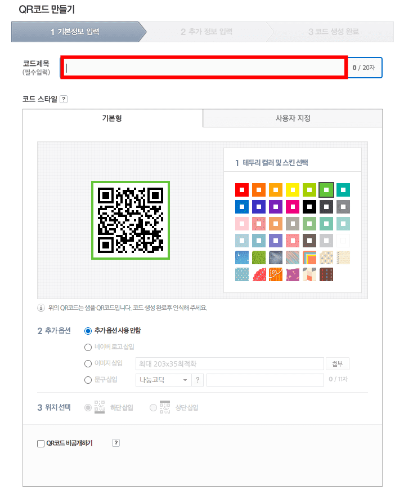Pick the lime yellow-green border swatch

pyautogui.click(x=309, y=190)
